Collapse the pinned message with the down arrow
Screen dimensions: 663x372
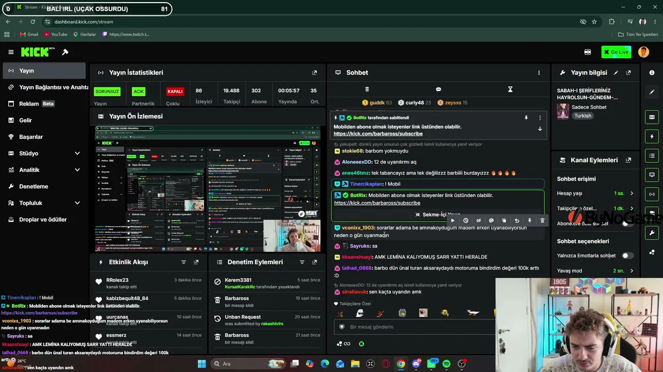[x=540, y=129]
